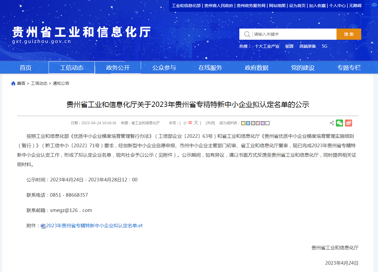The height and width of the screenshot is (272, 378).
Task: Share via WeChat icon
Action: tap(339, 123)
